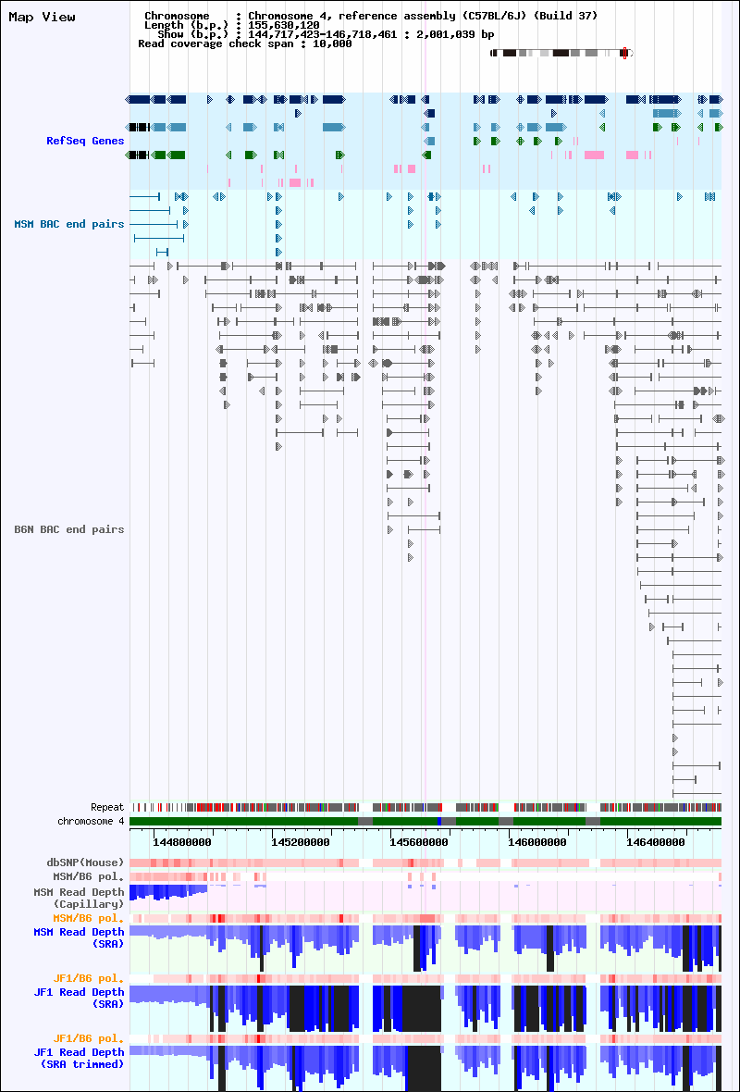
Task: Click JF1/B6 pol. label above JF1 Read Depth (SRA)
Action: (89, 978)
